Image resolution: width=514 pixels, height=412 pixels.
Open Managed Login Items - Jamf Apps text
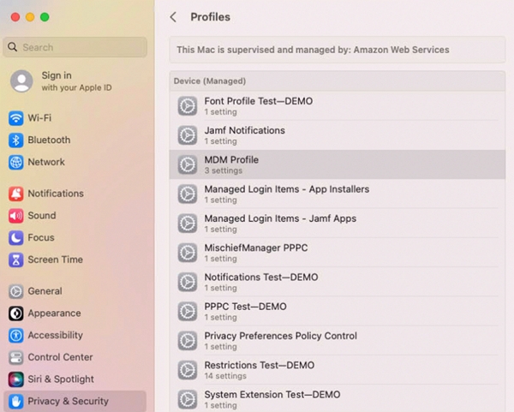click(x=280, y=218)
